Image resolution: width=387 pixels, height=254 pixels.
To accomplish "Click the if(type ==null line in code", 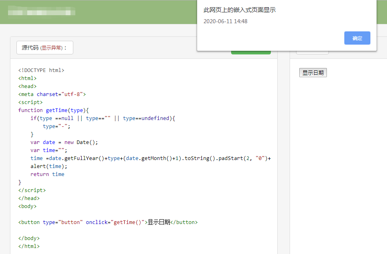I will coord(103,118).
